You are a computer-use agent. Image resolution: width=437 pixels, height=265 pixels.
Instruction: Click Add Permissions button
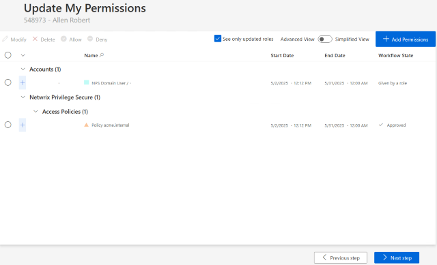coord(406,40)
